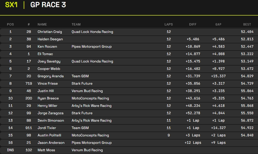The width and height of the screenshot is (258, 154).
Task: Select Cooper Webb's name
Action: pyautogui.click(x=48, y=69)
